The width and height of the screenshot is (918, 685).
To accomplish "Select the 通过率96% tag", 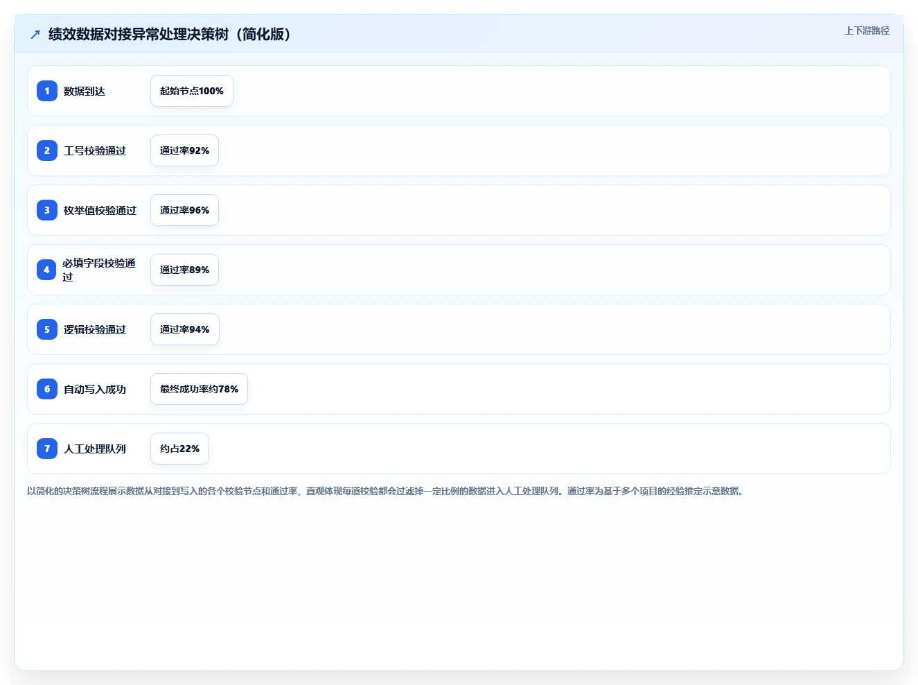I will pyautogui.click(x=184, y=210).
